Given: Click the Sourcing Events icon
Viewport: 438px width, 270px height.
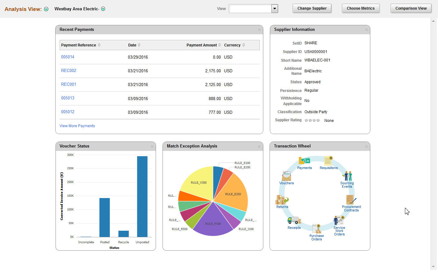Looking at the screenshot, I should tap(347, 176).
